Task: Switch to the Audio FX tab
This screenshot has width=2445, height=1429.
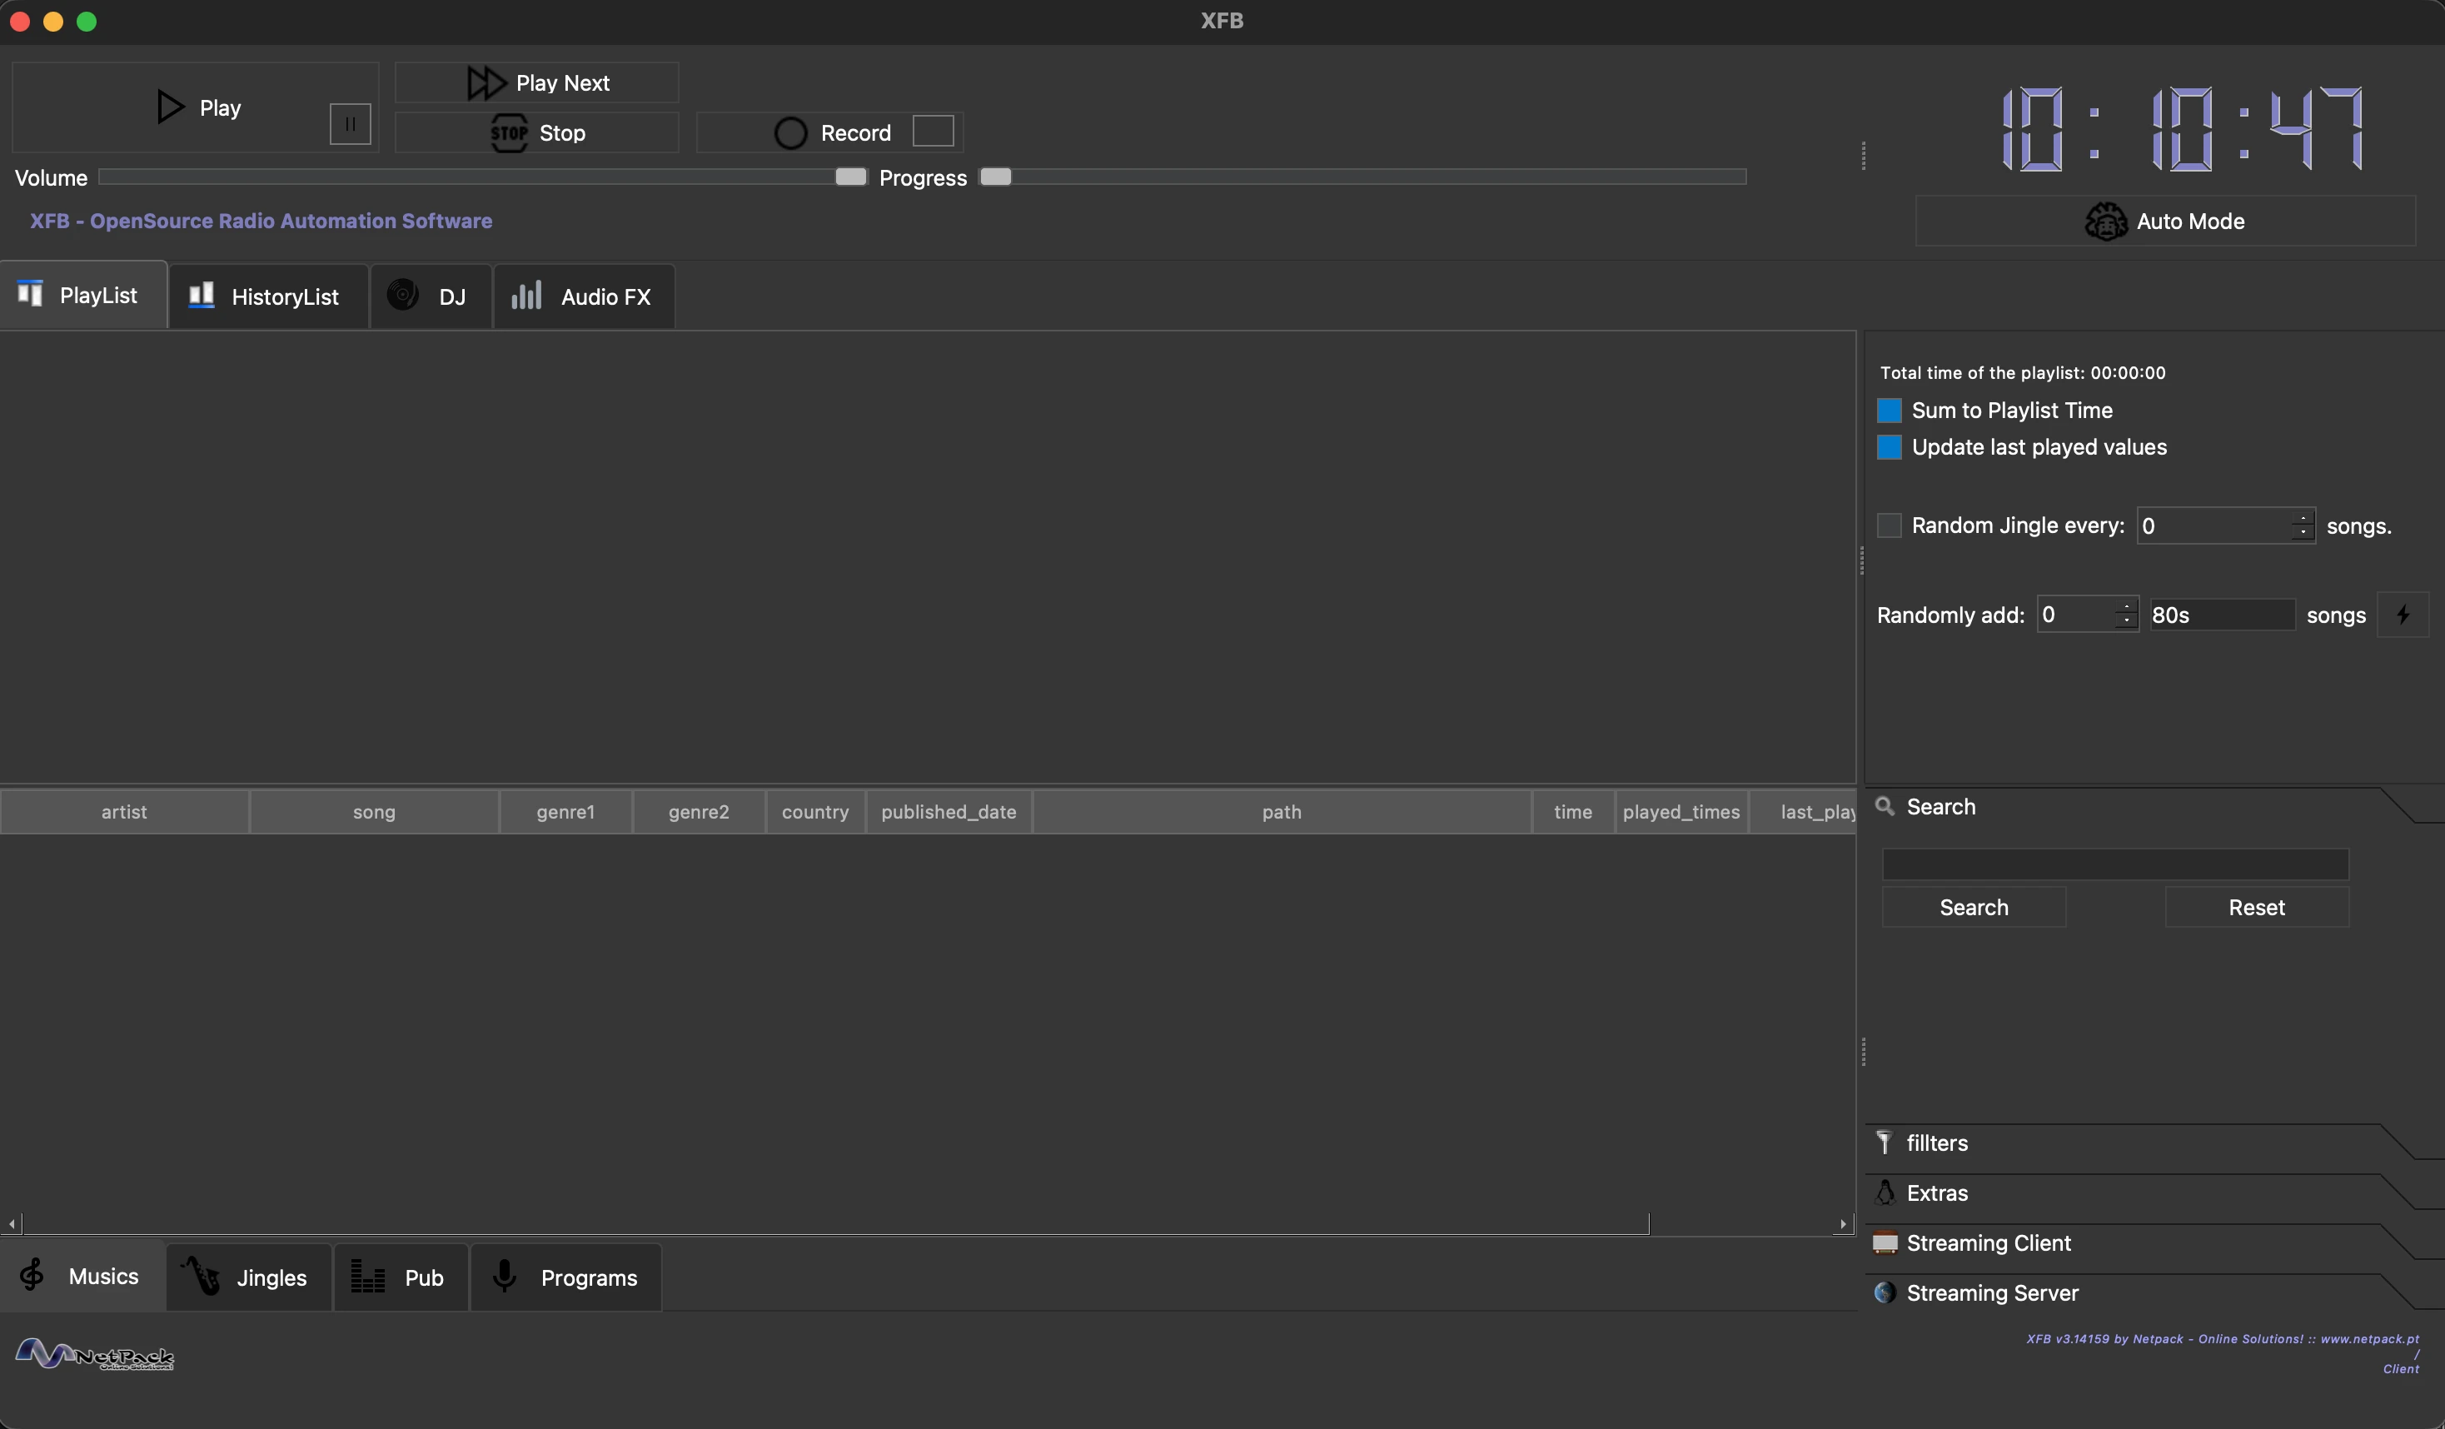Action: tap(584, 296)
